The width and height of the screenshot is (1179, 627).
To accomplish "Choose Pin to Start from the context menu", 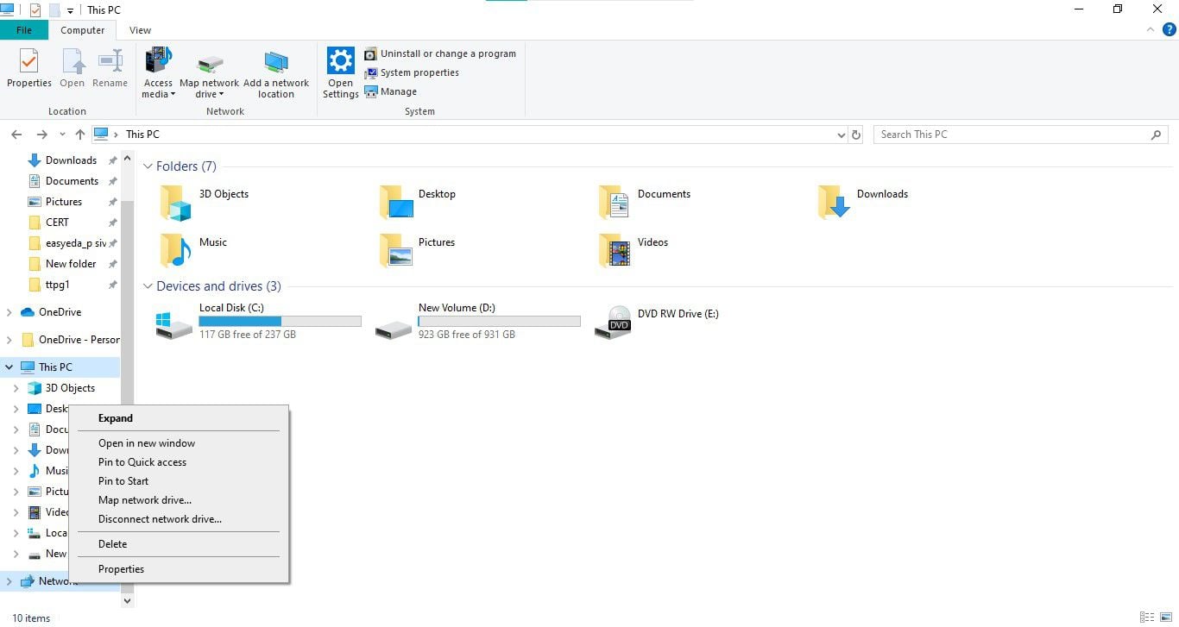I will click(x=123, y=480).
